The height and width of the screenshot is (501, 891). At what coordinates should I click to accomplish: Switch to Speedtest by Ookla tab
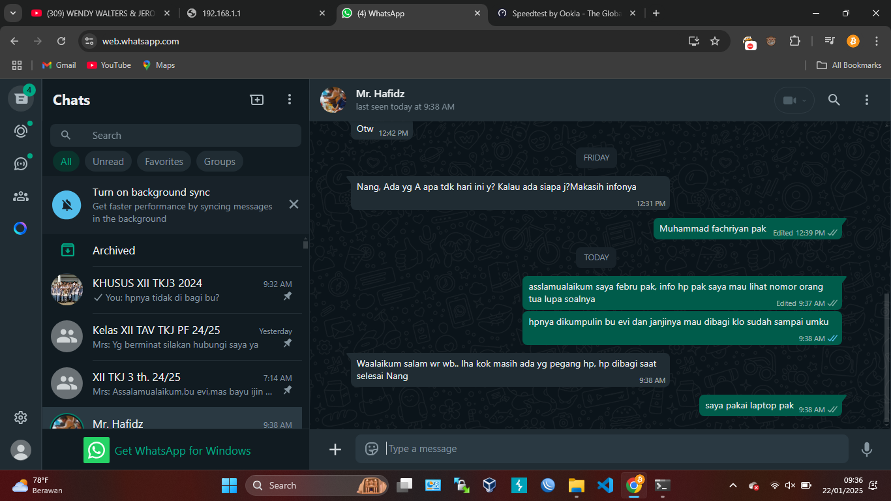tap(567, 13)
